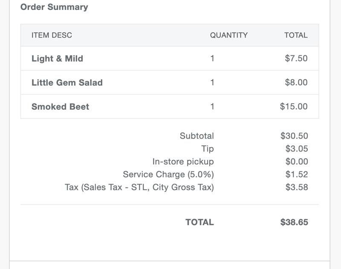Click the $15.00 price for Smoked Beet
Image resolution: width=341 pixels, height=269 pixels.
(x=294, y=107)
